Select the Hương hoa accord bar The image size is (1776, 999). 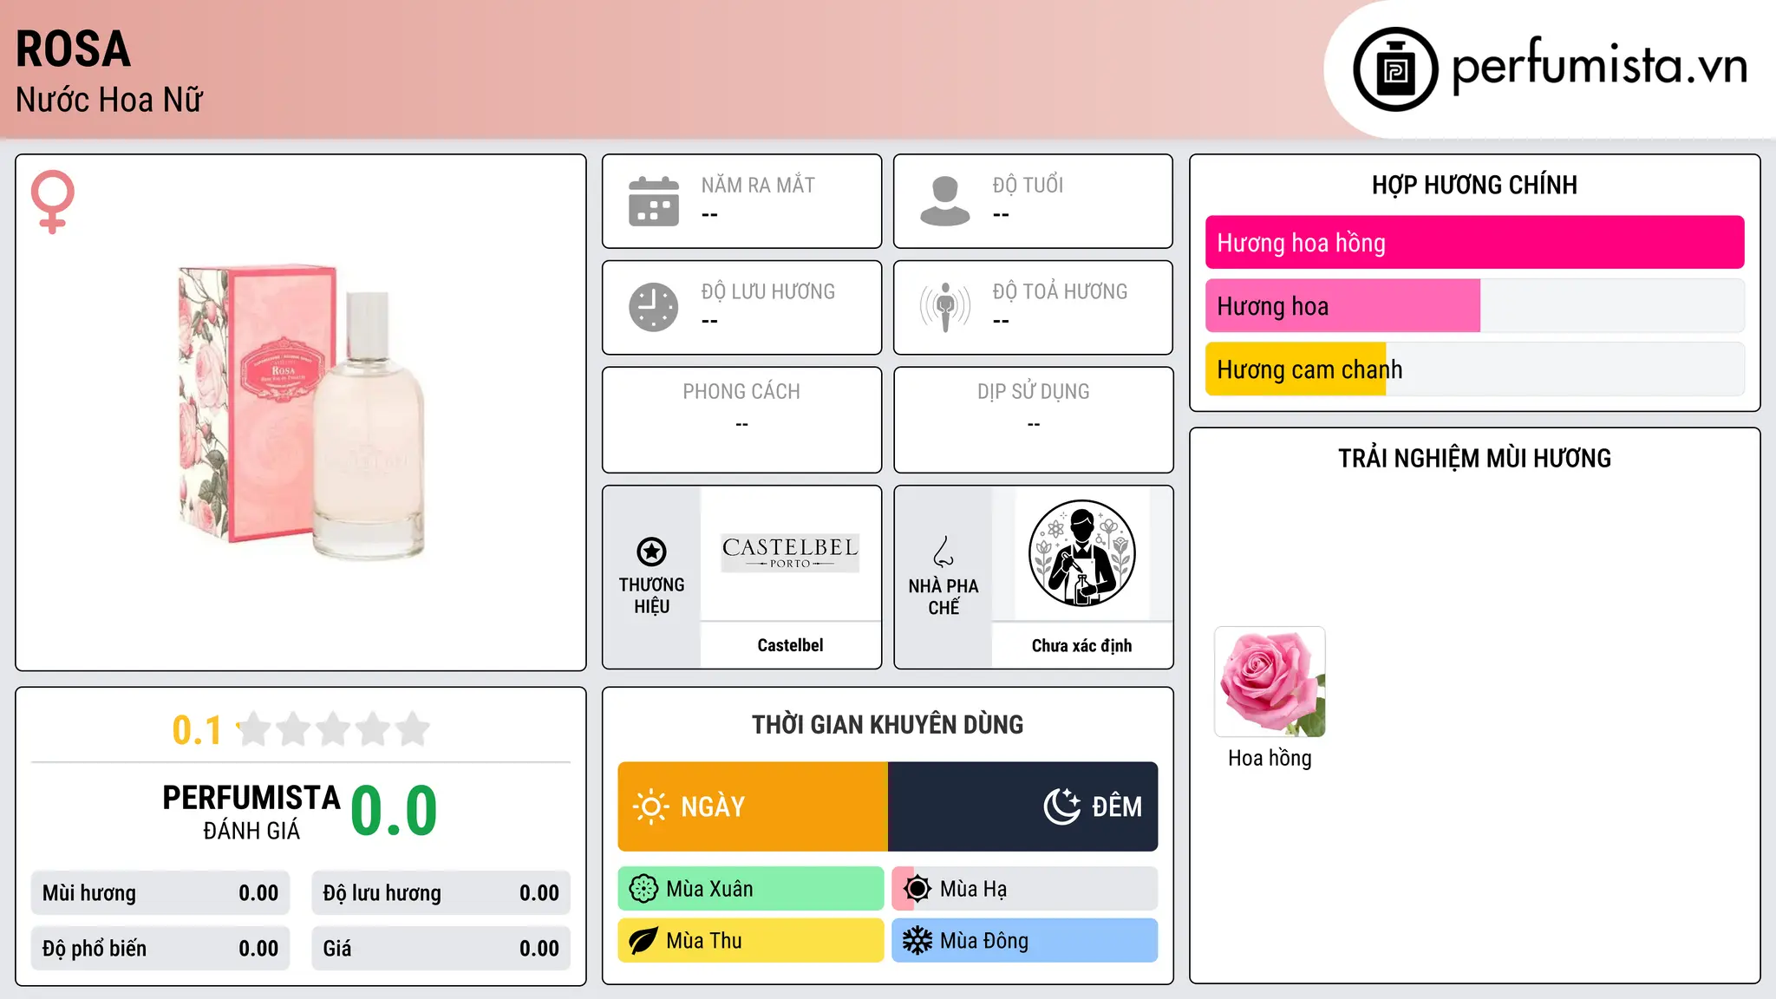coord(1474,306)
